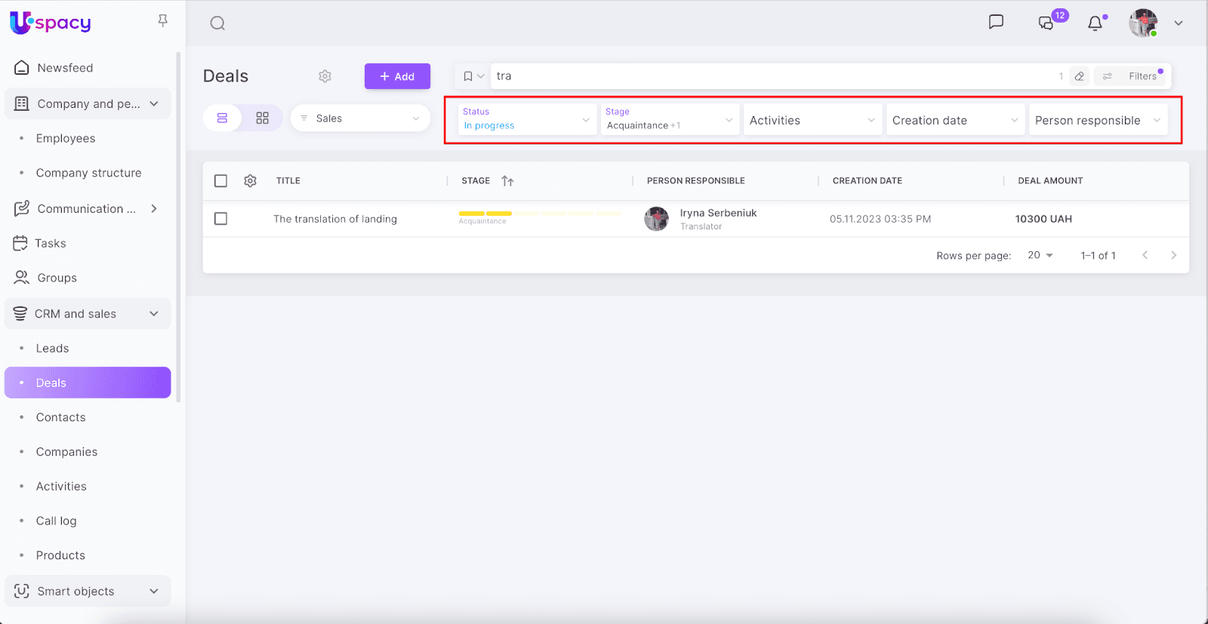Open table column settings gear
Screen dimensions: 1208x624
click(x=251, y=181)
